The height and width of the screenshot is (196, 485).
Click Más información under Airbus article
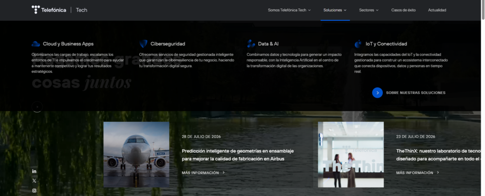(203, 173)
